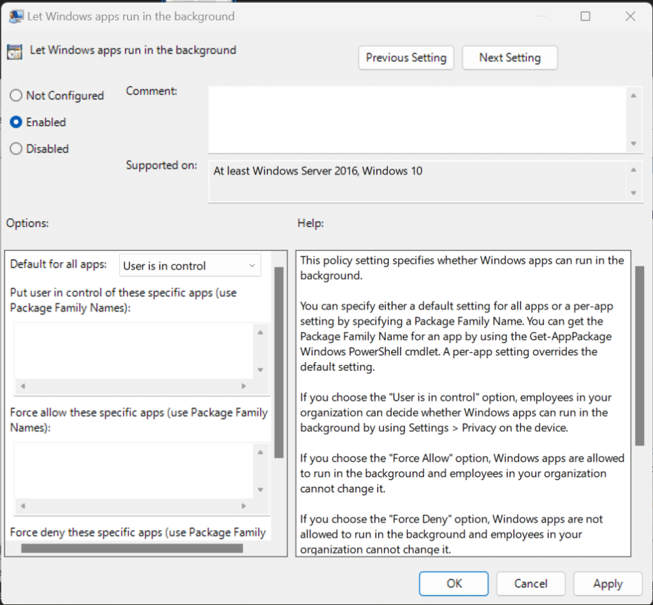653x605 pixels.
Task: Click the 'Options:' label
Action: 27,223
